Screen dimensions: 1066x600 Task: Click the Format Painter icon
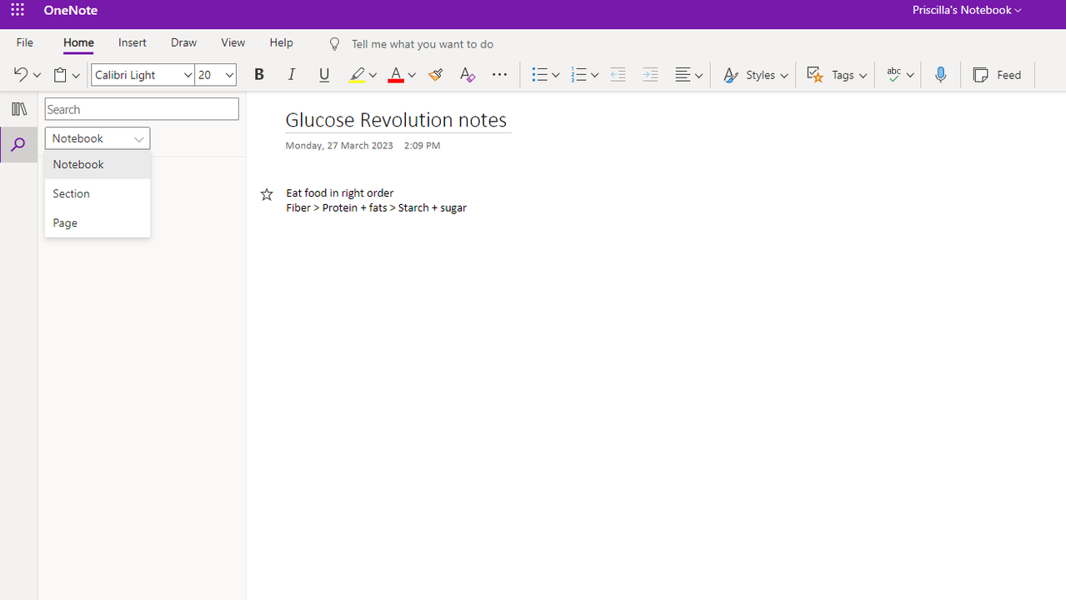pos(435,75)
